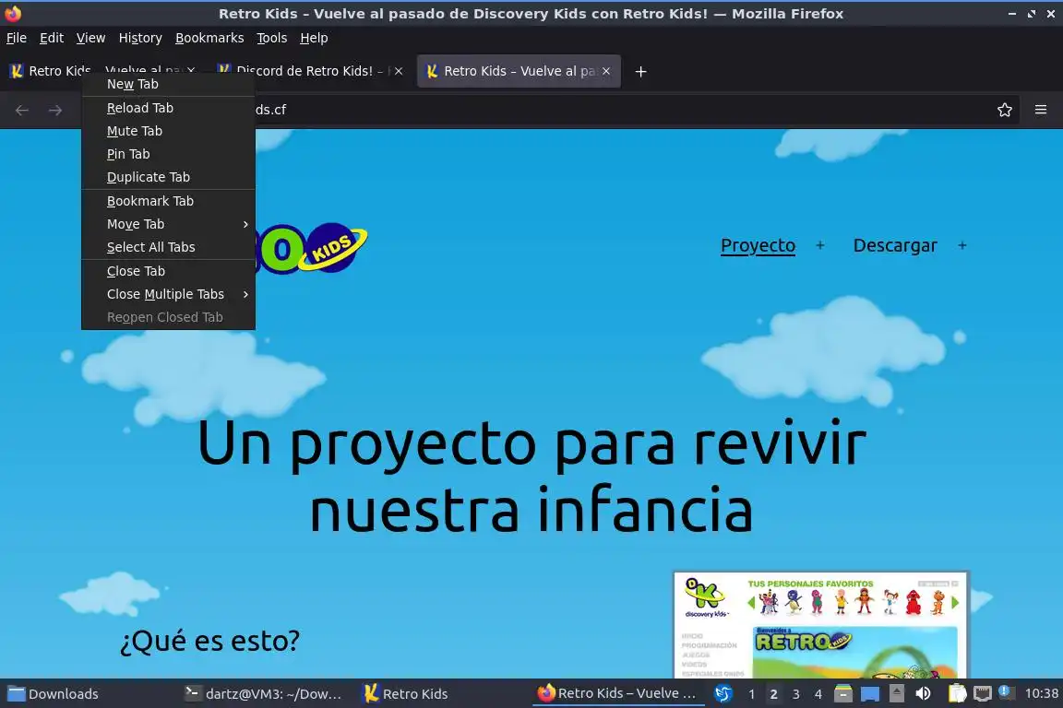Open the Edit menu
This screenshot has height=708, width=1063.
pyautogui.click(x=52, y=38)
